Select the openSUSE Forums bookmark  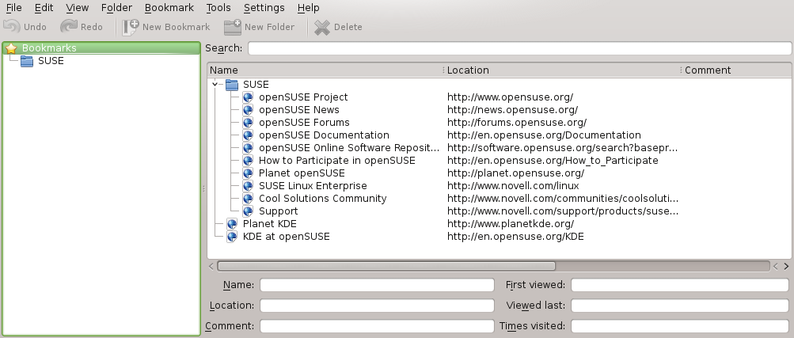point(304,123)
